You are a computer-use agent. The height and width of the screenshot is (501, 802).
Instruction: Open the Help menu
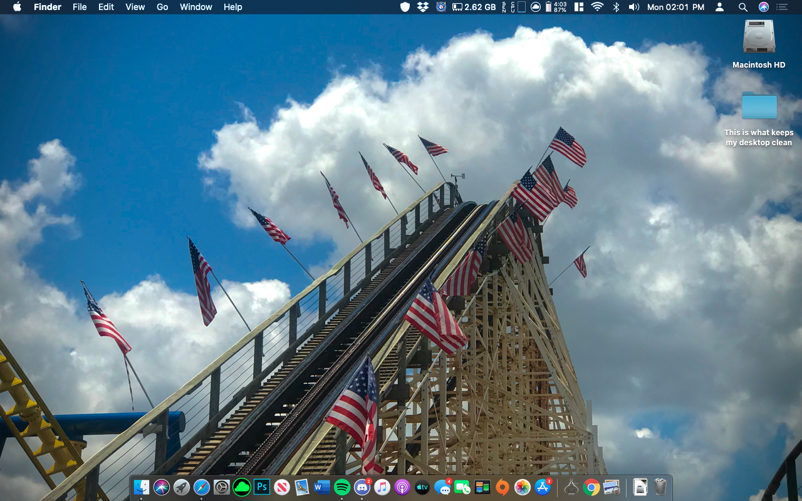click(x=232, y=7)
